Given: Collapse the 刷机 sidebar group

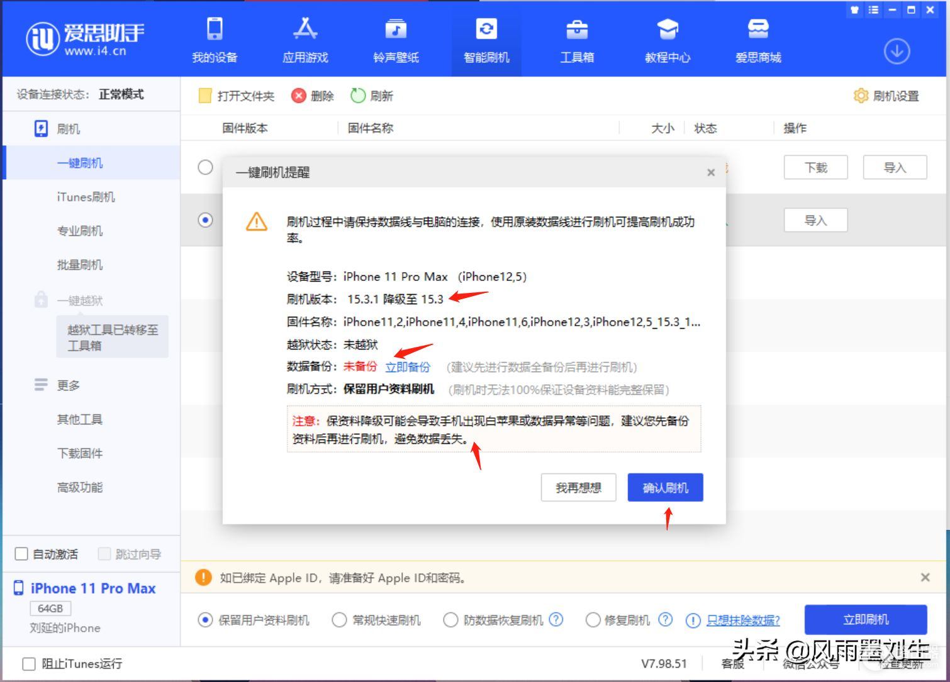Looking at the screenshot, I should point(68,129).
